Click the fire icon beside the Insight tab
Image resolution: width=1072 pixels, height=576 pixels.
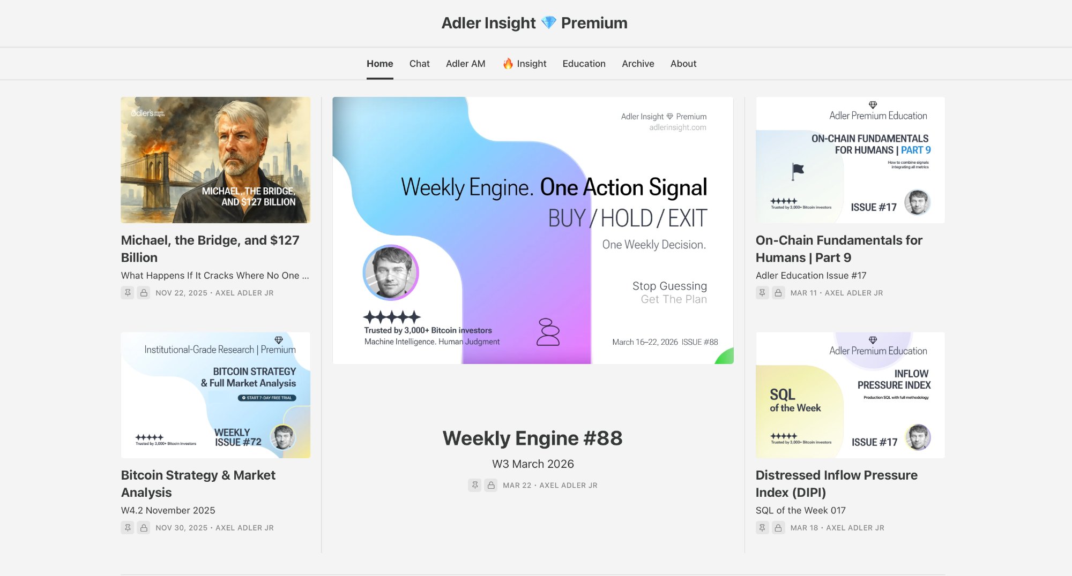point(507,63)
